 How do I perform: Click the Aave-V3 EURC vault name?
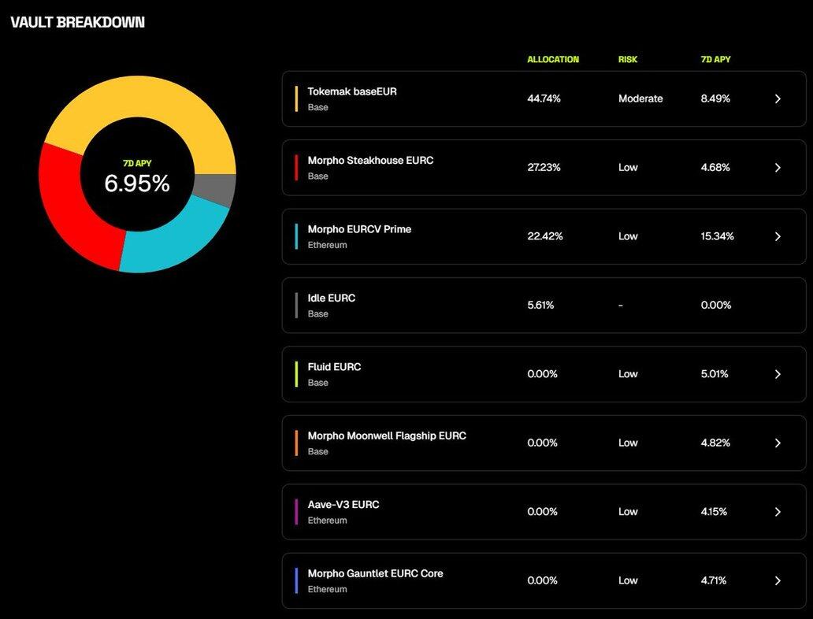pos(343,505)
